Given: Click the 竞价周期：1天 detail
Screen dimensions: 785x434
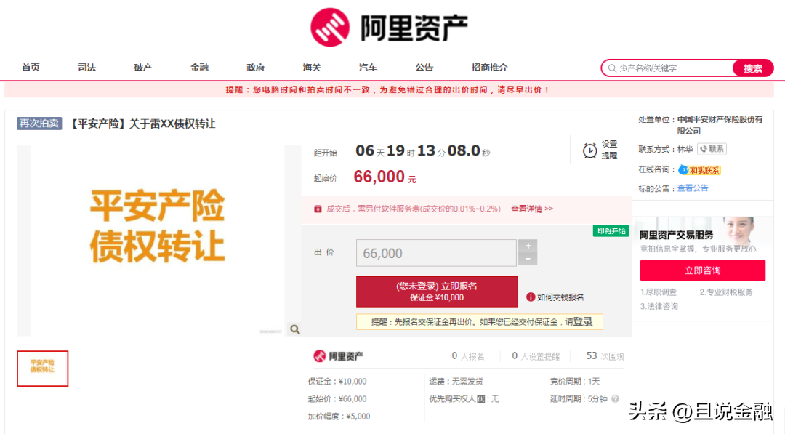Looking at the screenshot, I should [x=575, y=382].
